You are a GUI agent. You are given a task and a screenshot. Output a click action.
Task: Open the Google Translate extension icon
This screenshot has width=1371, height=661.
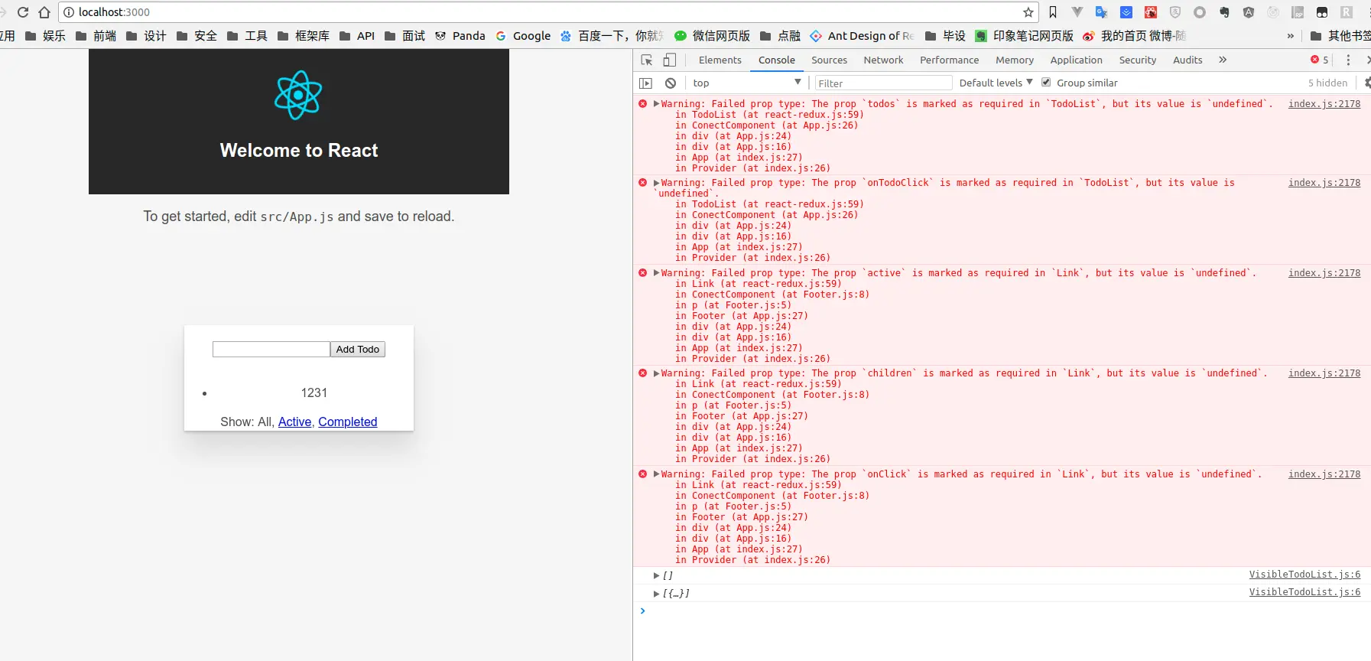(1102, 12)
